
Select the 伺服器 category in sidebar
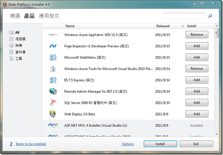coord(20,39)
